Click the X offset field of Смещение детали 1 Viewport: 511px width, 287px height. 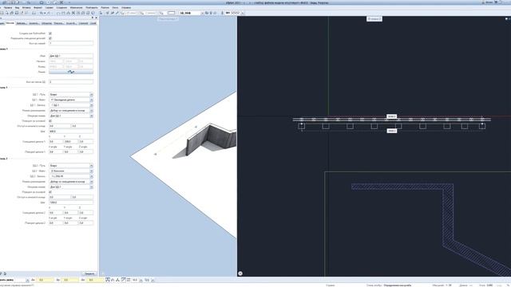click(56, 142)
